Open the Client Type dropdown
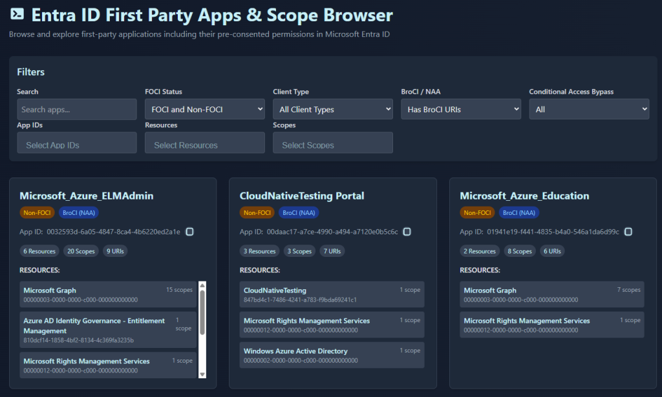This screenshot has height=397, width=662. pos(332,109)
